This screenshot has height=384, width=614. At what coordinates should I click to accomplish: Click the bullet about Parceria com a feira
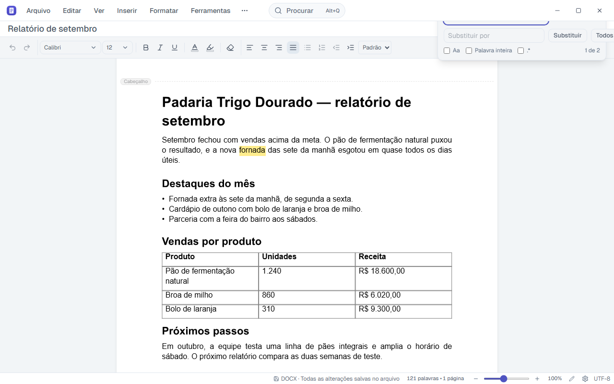point(243,219)
